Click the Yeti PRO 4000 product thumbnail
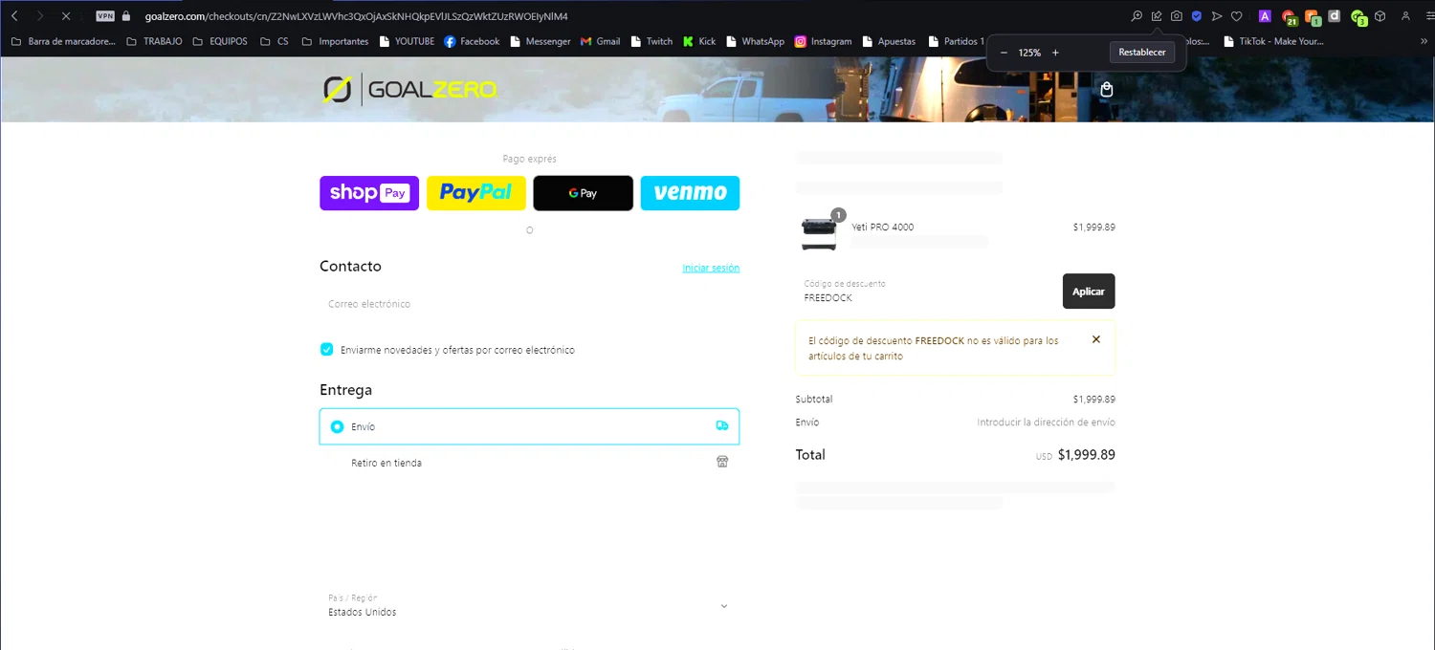Viewport: 1435px width, 650px height. pos(819,233)
